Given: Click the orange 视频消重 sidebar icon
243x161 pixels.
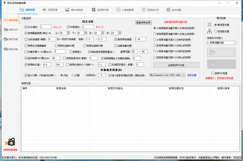Looking at the screenshot, I should [6, 20].
